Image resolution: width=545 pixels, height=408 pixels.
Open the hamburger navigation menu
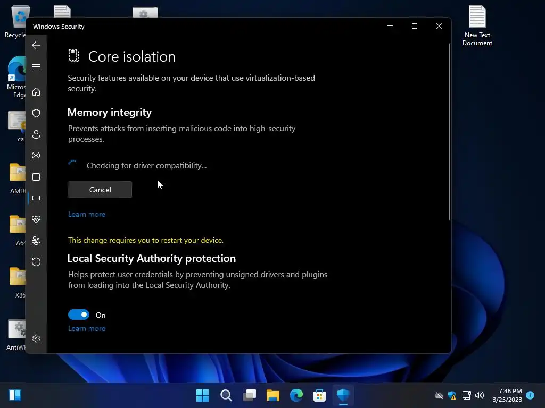[36, 66]
